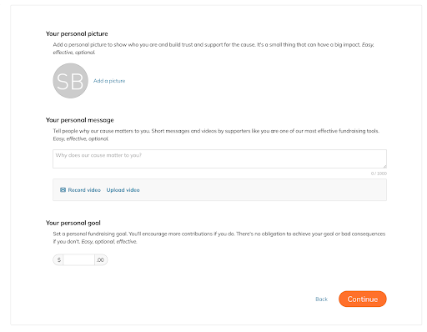Click the 0 / 1000 character counter
This screenshot has height=332, width=427.
point(379,174)
